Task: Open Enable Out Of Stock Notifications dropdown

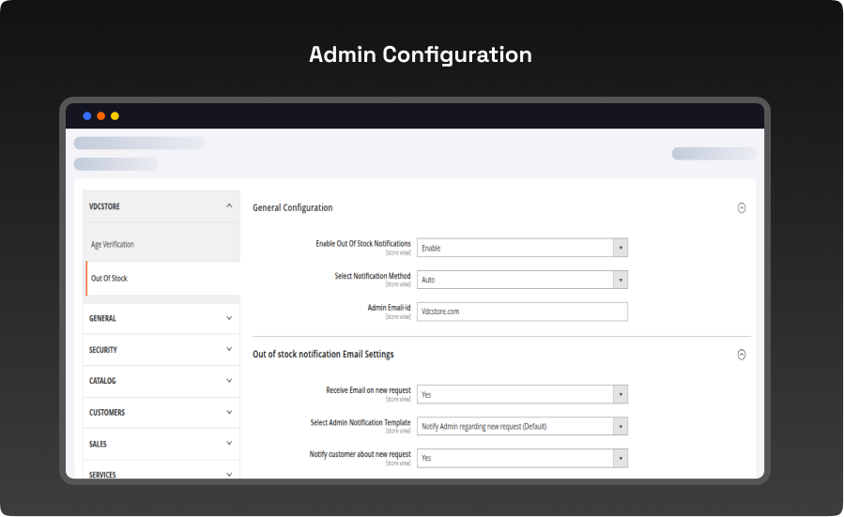Action: point(522,248)
